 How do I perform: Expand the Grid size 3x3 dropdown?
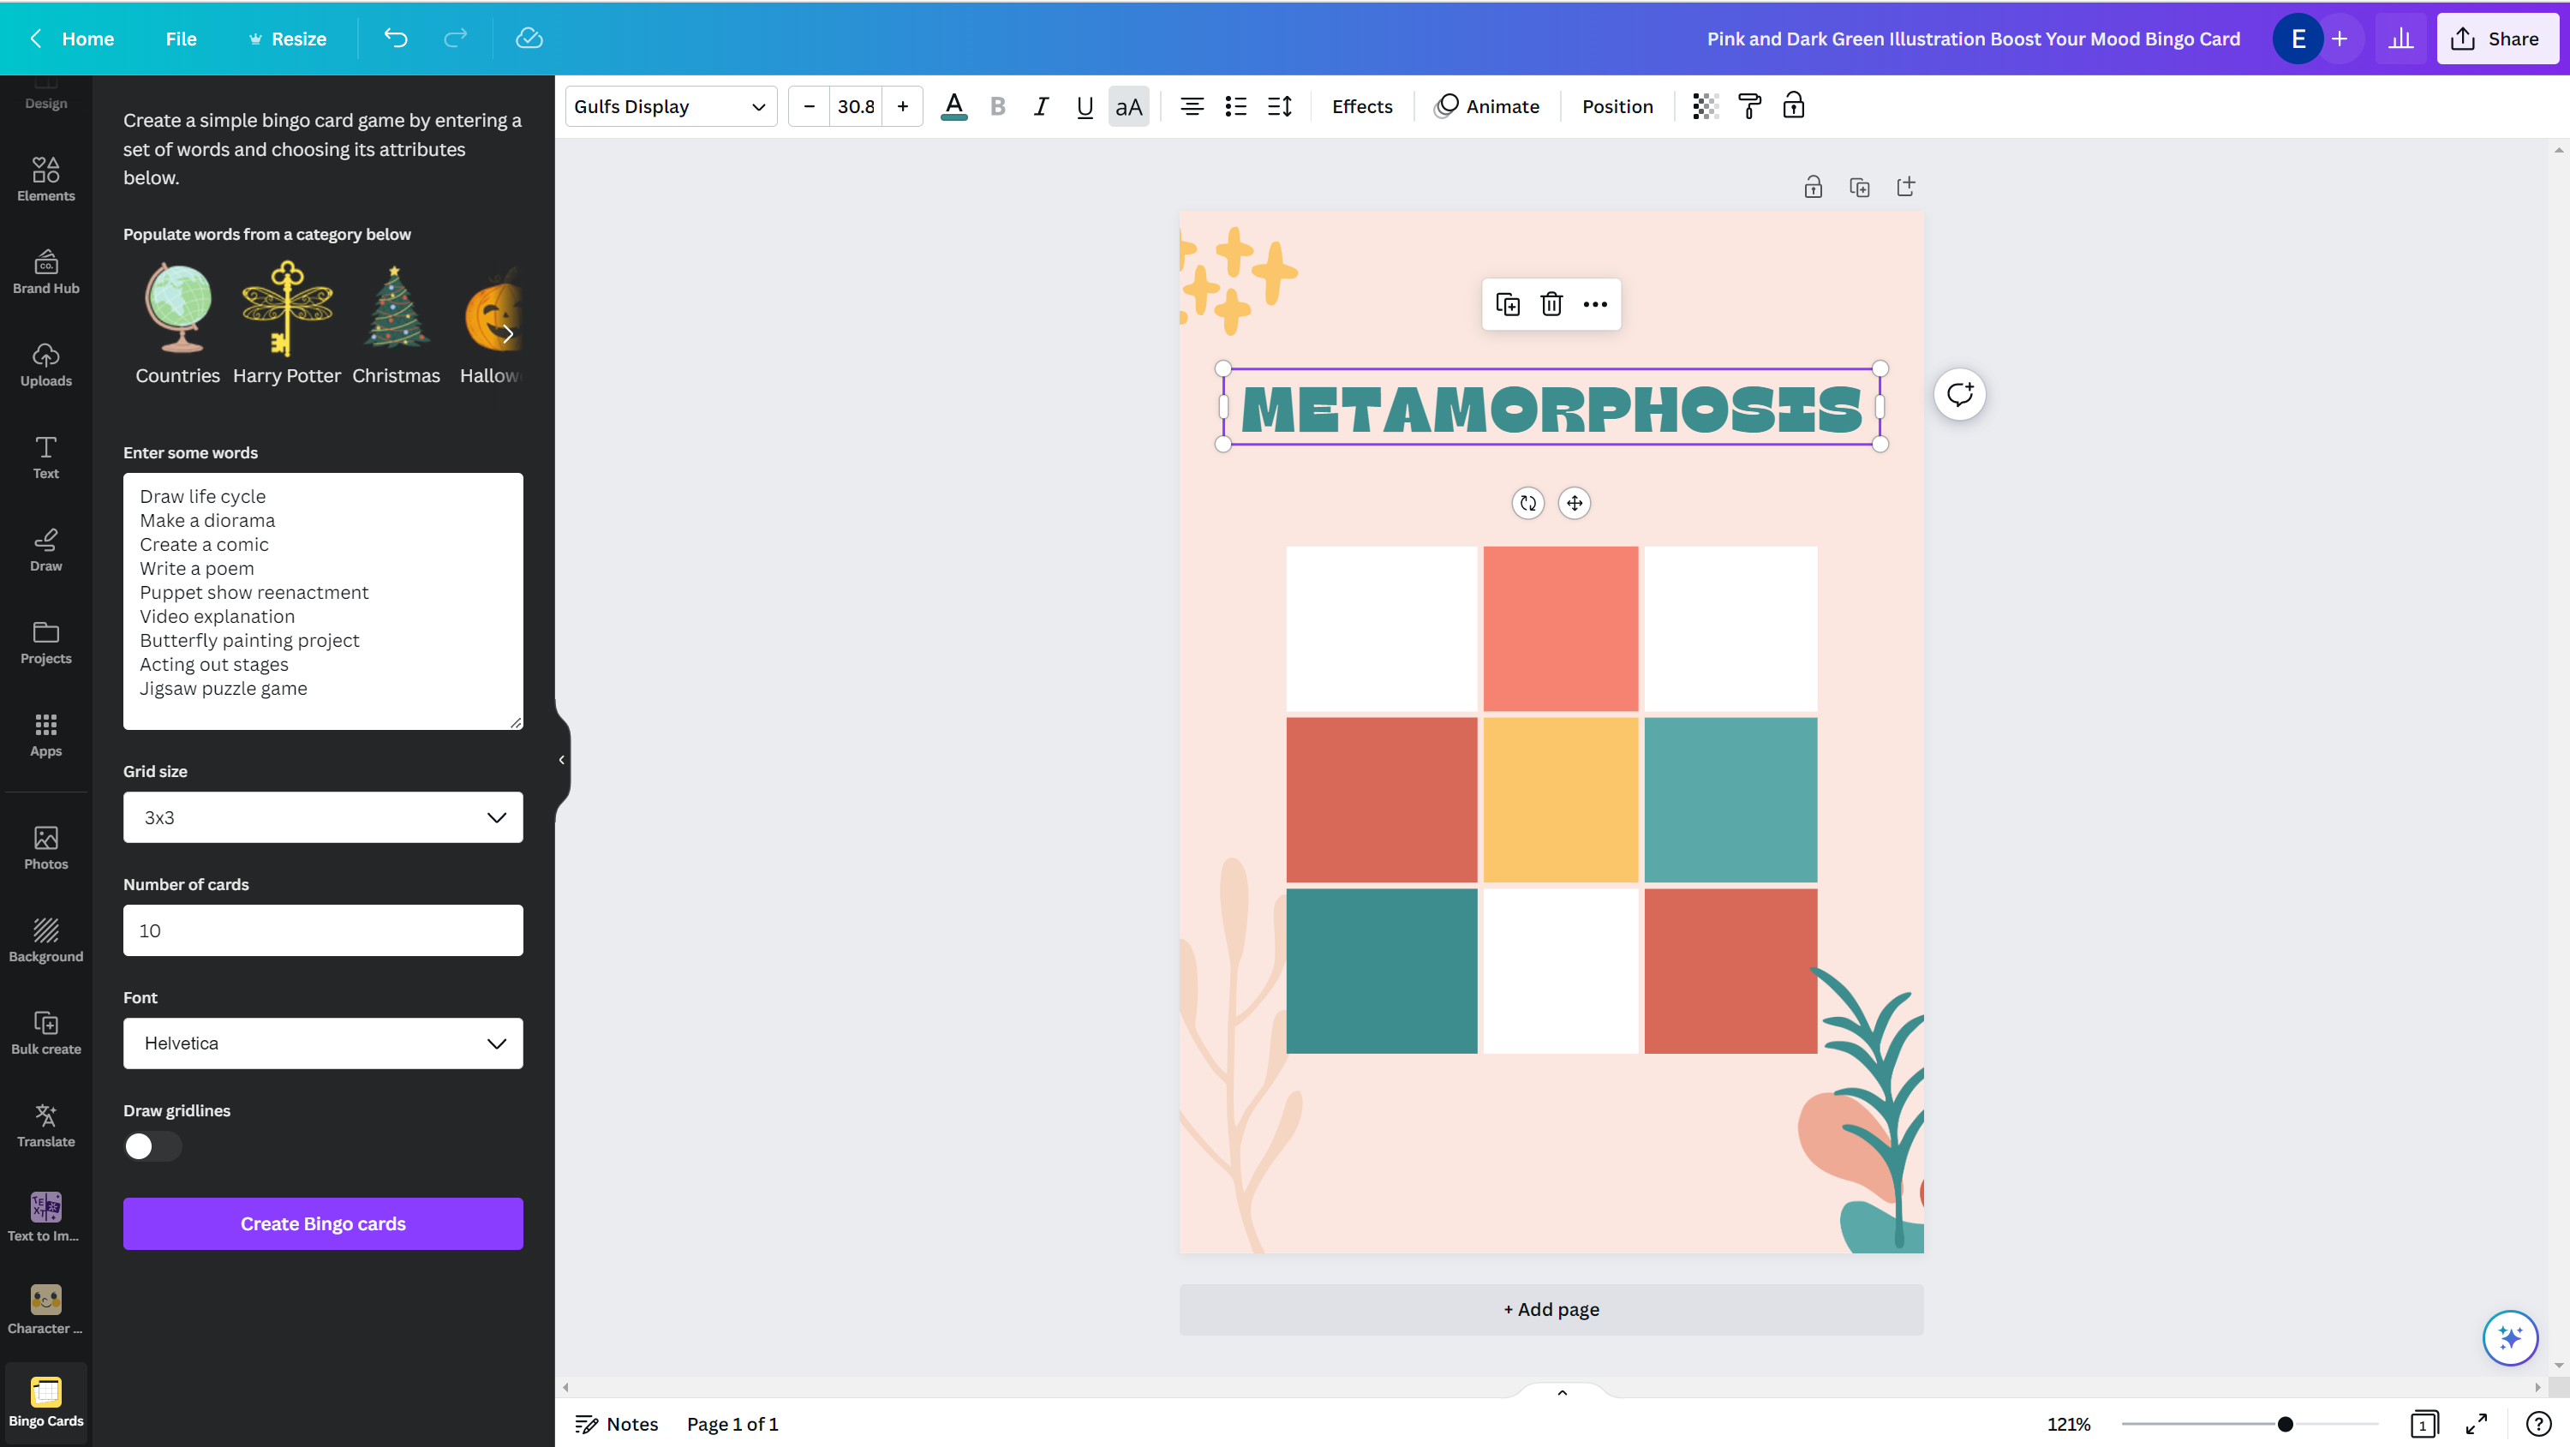click(x=322, y=817)
